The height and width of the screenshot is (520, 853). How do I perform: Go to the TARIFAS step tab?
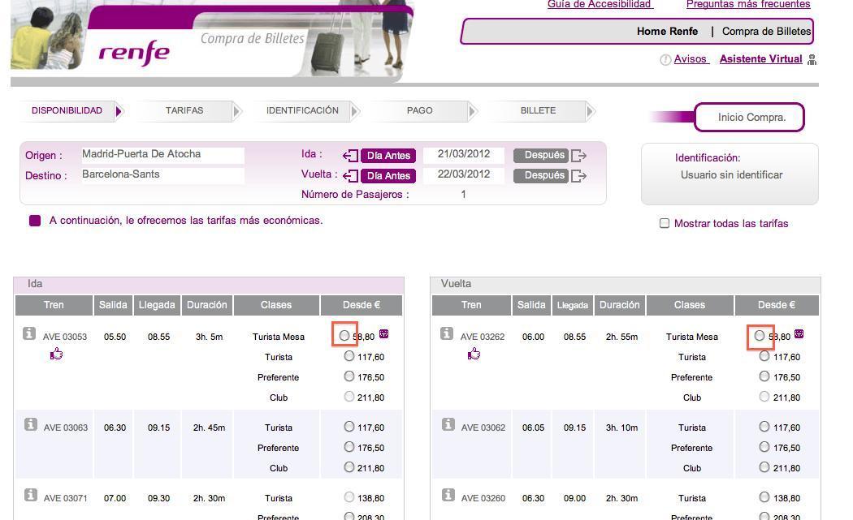184,111
